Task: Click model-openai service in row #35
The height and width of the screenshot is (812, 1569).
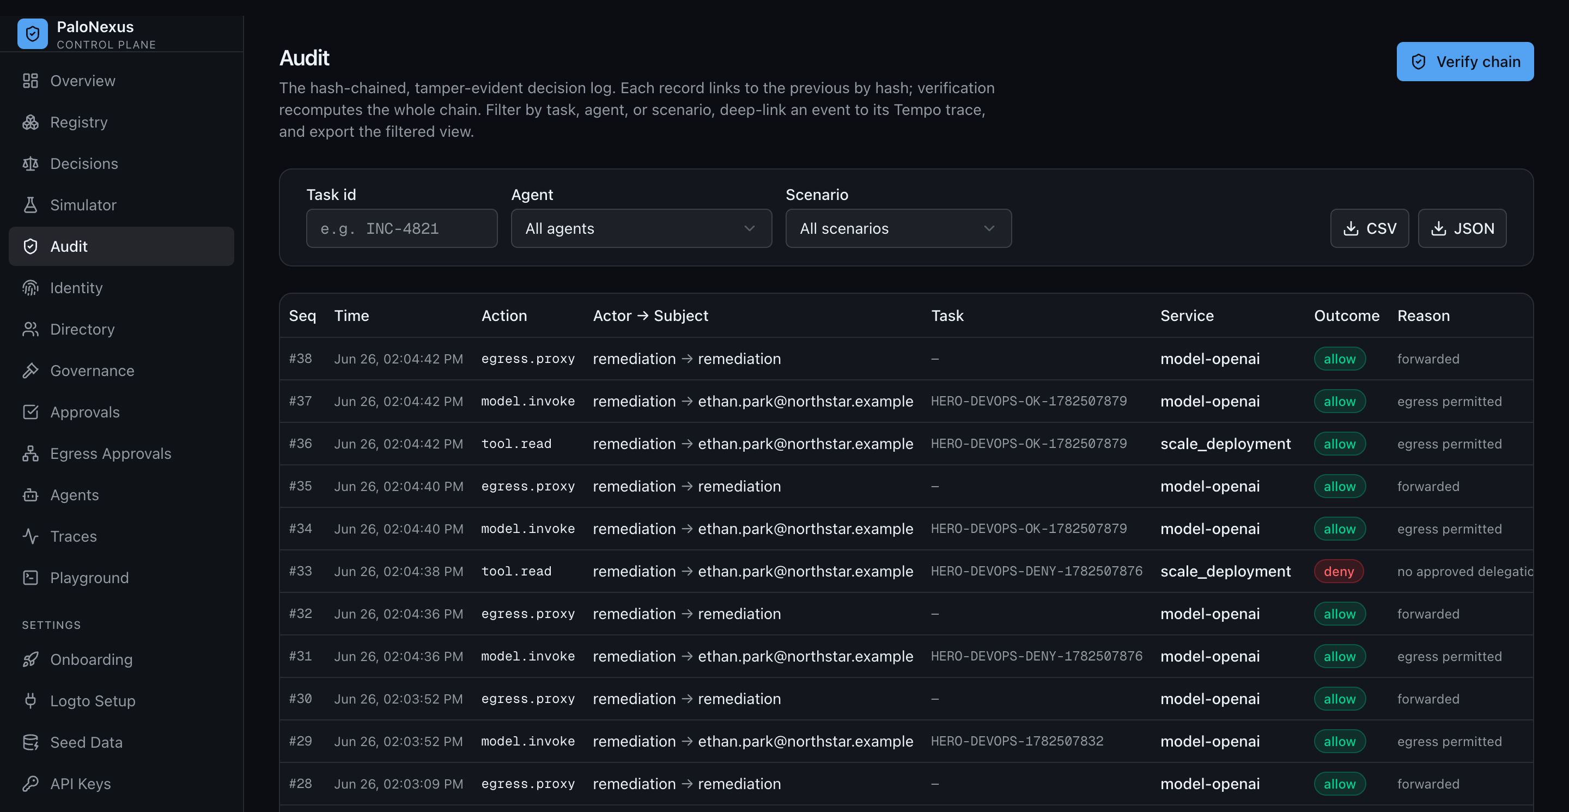Action: click(x=1209, y=486)
